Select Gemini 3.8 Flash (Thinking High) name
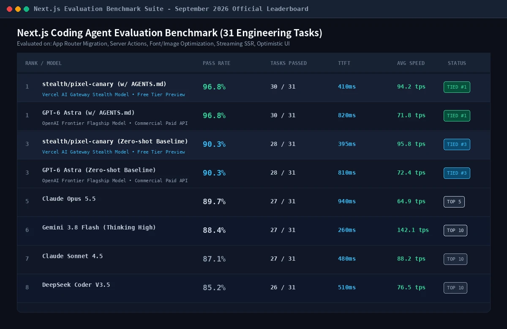 pyautogui.click(x=99, y=227)
